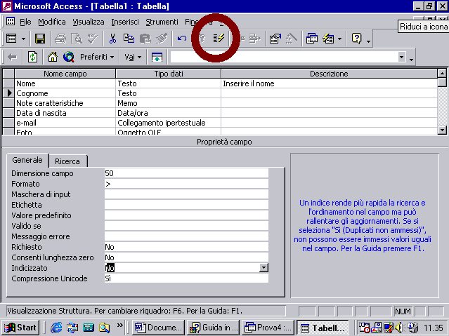Screen dimensions: 449x336
Task: Click the Build wand icon
Action: pos(291,39)
